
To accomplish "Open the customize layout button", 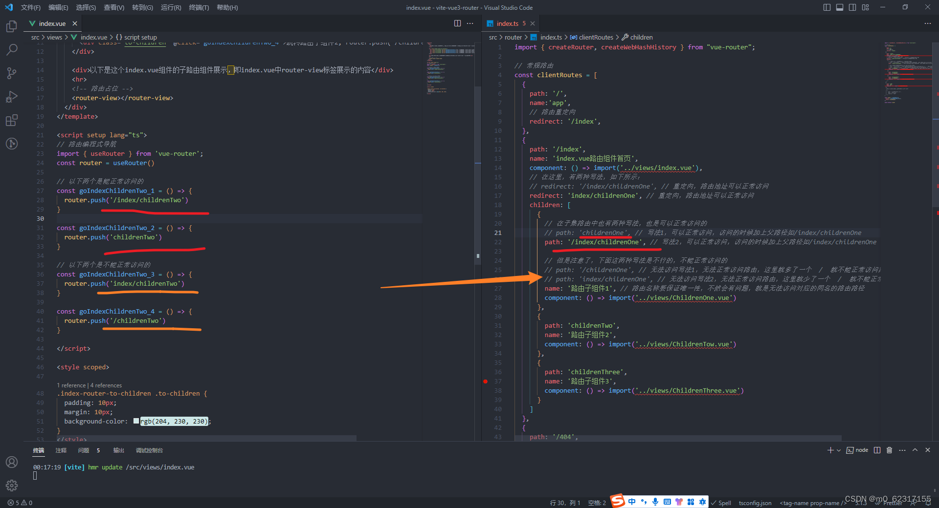I will click(866, 7).
